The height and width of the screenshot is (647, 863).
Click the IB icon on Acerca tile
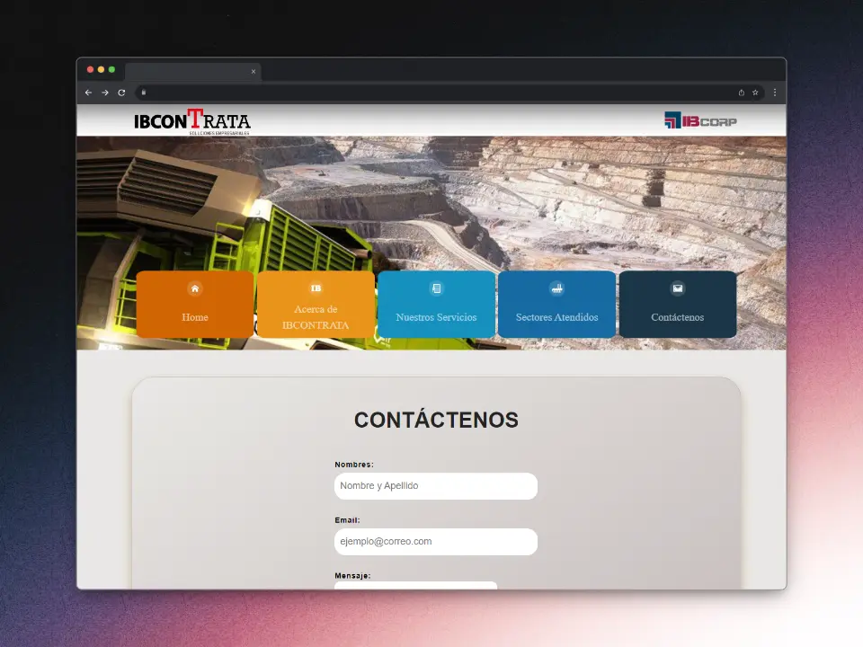coord(316,288)
